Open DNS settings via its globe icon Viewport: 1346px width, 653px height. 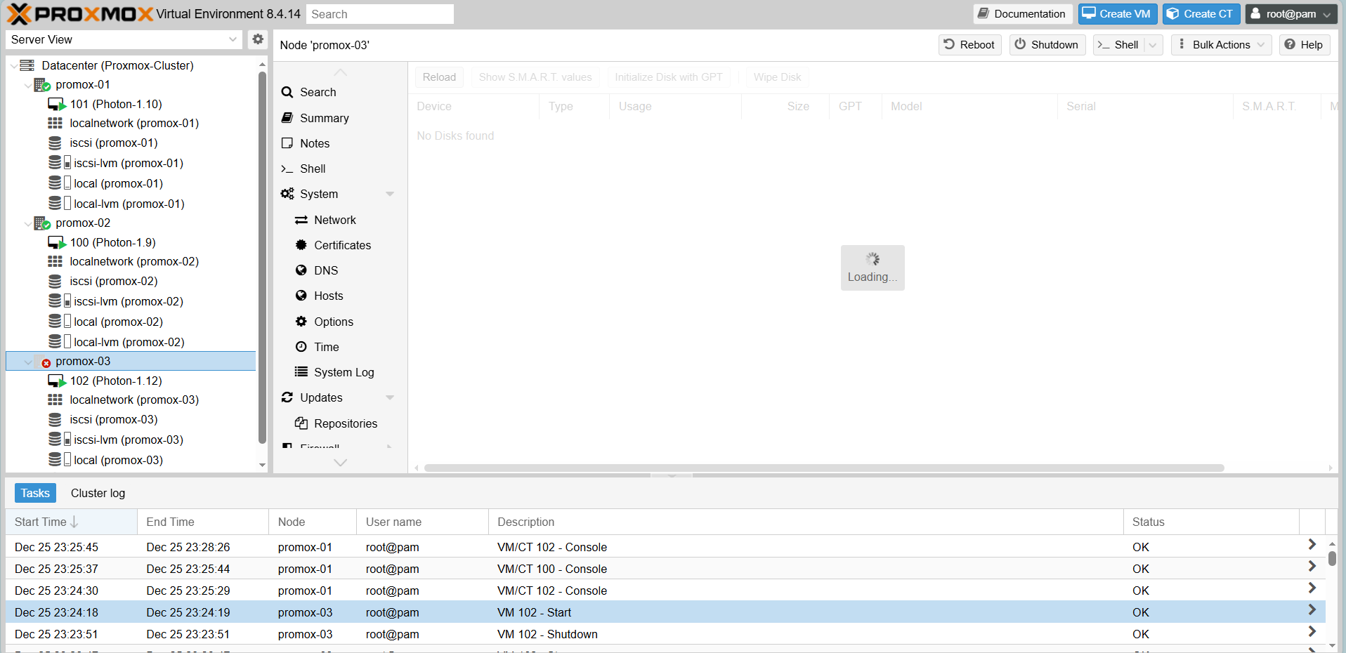(302, 270)
